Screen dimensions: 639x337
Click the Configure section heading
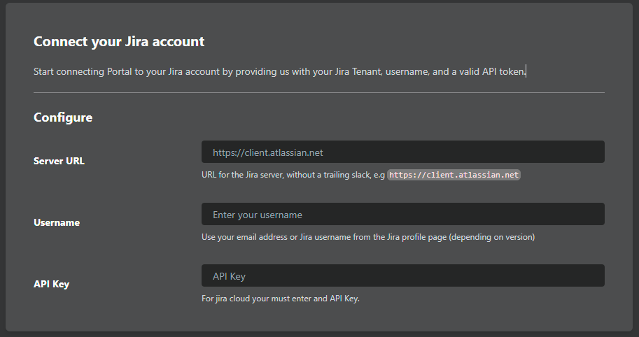63,117
